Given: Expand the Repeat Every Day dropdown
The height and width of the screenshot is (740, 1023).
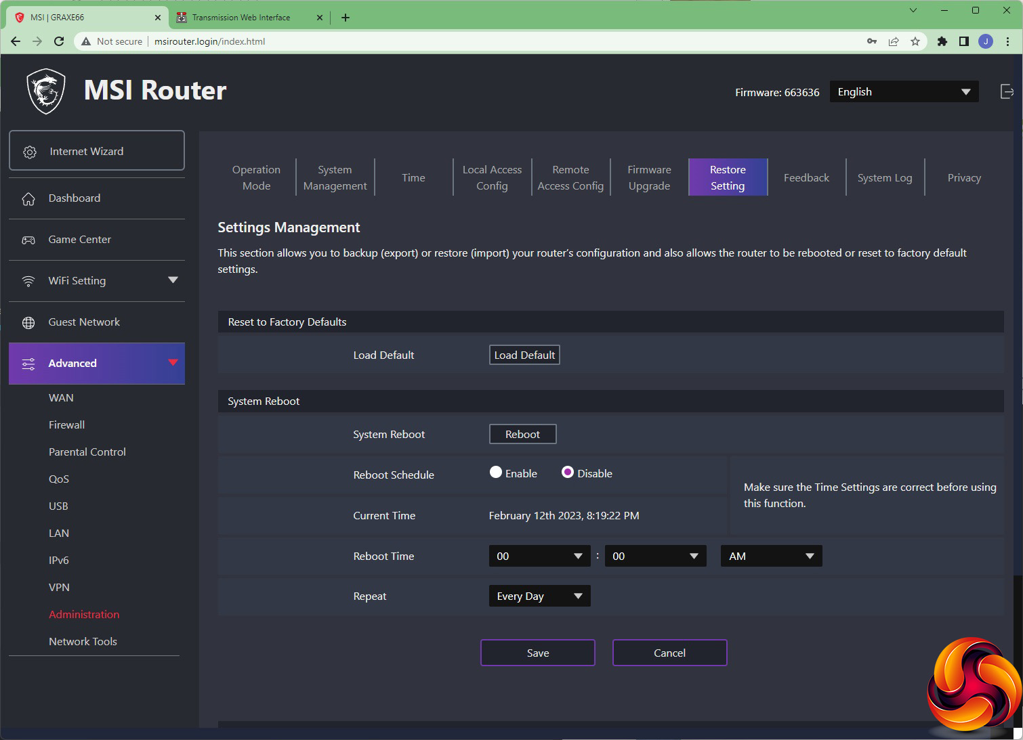Looking at the screenshot, I should point(539,596).
